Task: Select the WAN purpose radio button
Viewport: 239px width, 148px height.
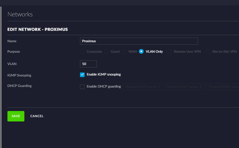Action: 124,51
